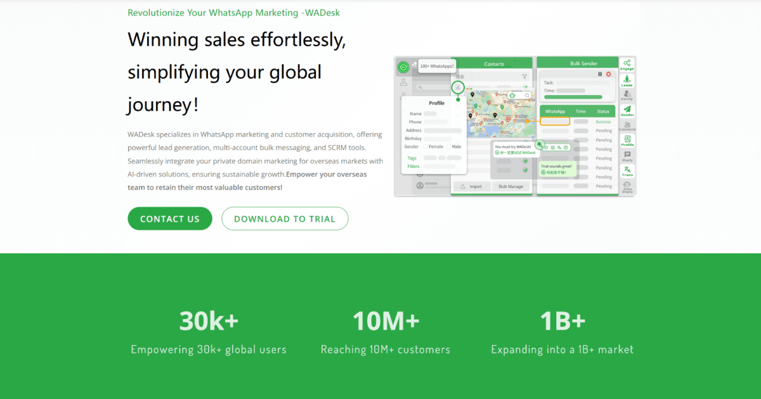Click the '1B+' statistic
The image size is (761, 399).
[563, 321]
